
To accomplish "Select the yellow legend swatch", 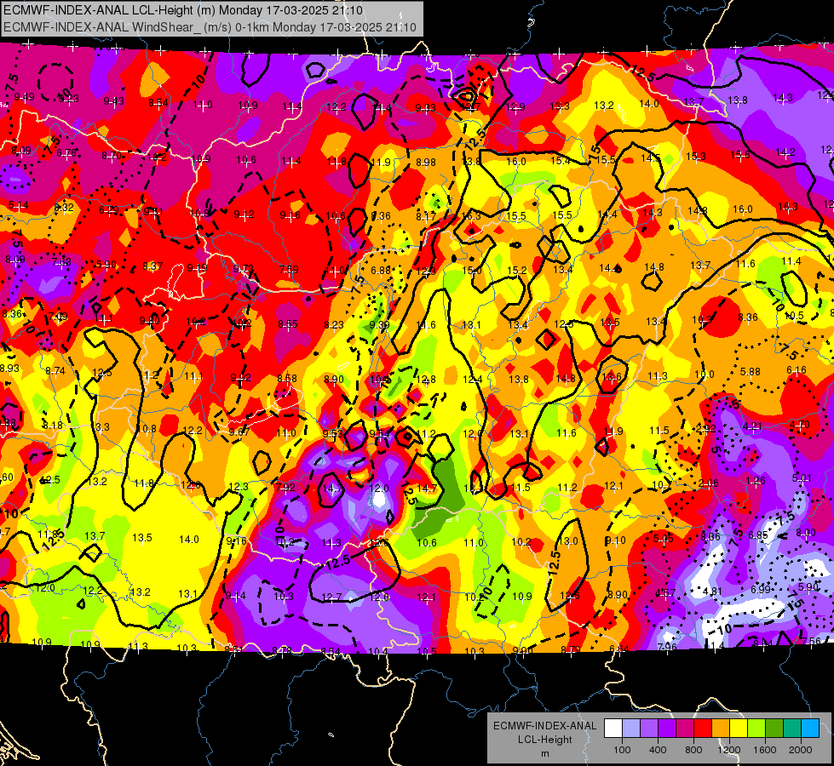I will [739, 729].
